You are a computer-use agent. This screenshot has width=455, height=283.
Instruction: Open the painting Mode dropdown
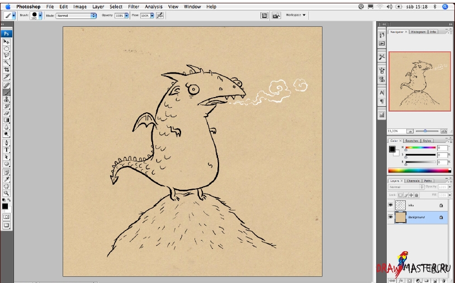[x=78, y=16]
